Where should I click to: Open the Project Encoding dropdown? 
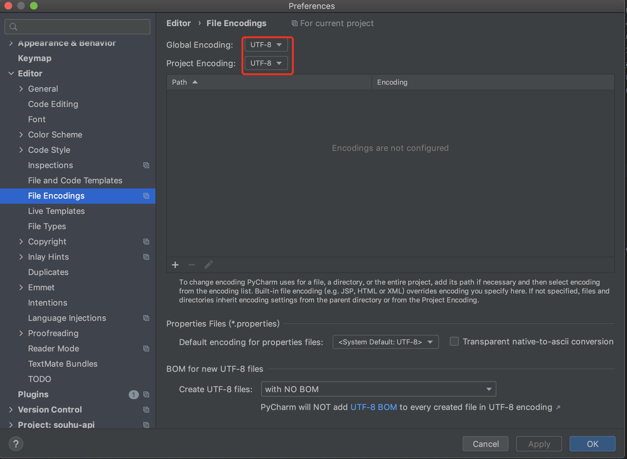coord(266,63)
